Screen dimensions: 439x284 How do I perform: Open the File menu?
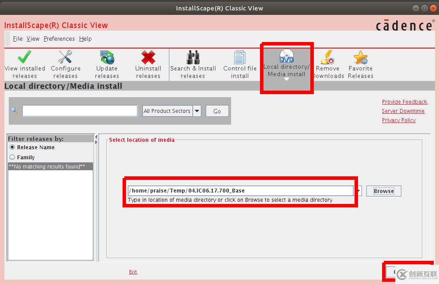[x=18, y=39]
